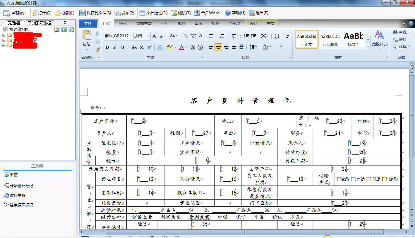Click the ribbon help question mark icon
Image resolution: width=415 pixels, height=238 pixels.
[x=411, y=24]
